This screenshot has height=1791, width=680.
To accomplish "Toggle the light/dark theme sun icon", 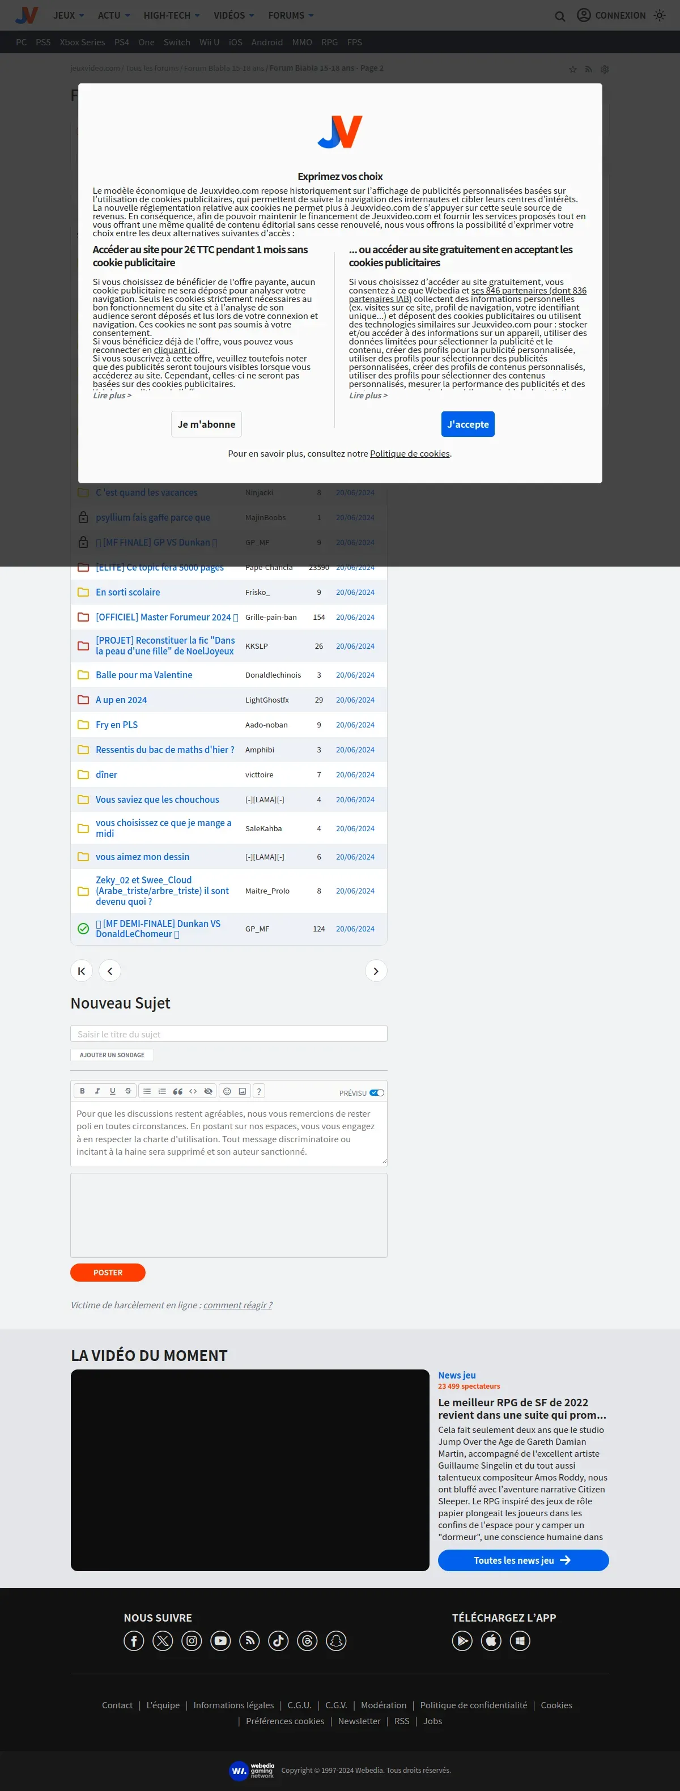I will pos(659,15).
